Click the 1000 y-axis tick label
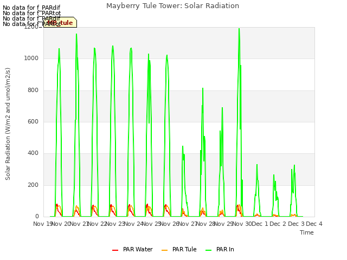This screenshot has height=260, width=347. click(x=31, y=58)
